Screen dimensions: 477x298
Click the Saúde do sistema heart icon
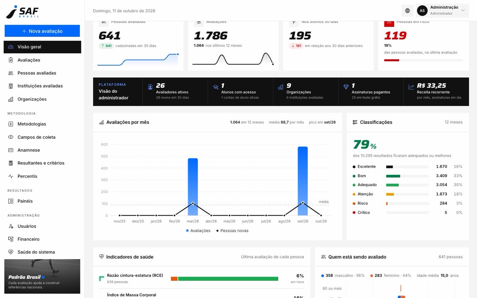pyautogui.click(x=11, y=252)
